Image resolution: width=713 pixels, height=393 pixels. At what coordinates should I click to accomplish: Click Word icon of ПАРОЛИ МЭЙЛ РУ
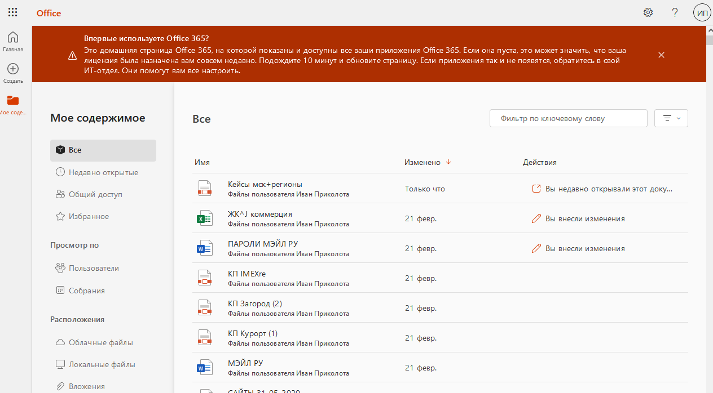pos(204,248)
